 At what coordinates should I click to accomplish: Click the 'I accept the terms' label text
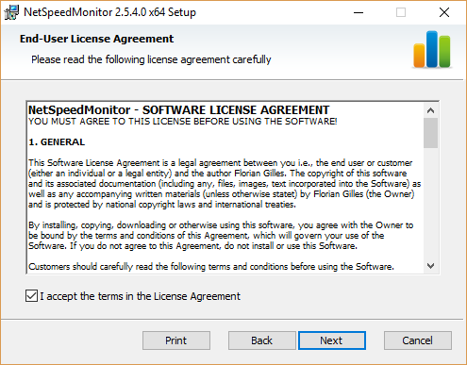point(140,296)
